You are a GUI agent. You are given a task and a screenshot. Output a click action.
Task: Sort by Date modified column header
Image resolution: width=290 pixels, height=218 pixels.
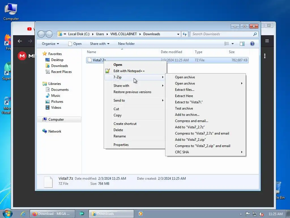coord(171,52)
